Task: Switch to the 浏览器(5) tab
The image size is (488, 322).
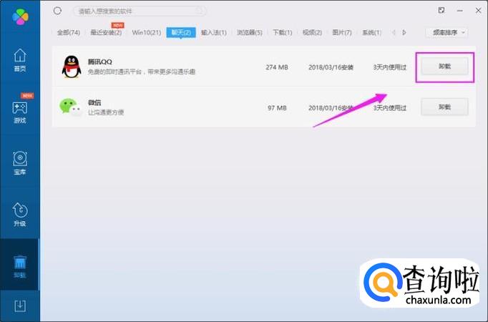Action: click(x=250, y=32)
